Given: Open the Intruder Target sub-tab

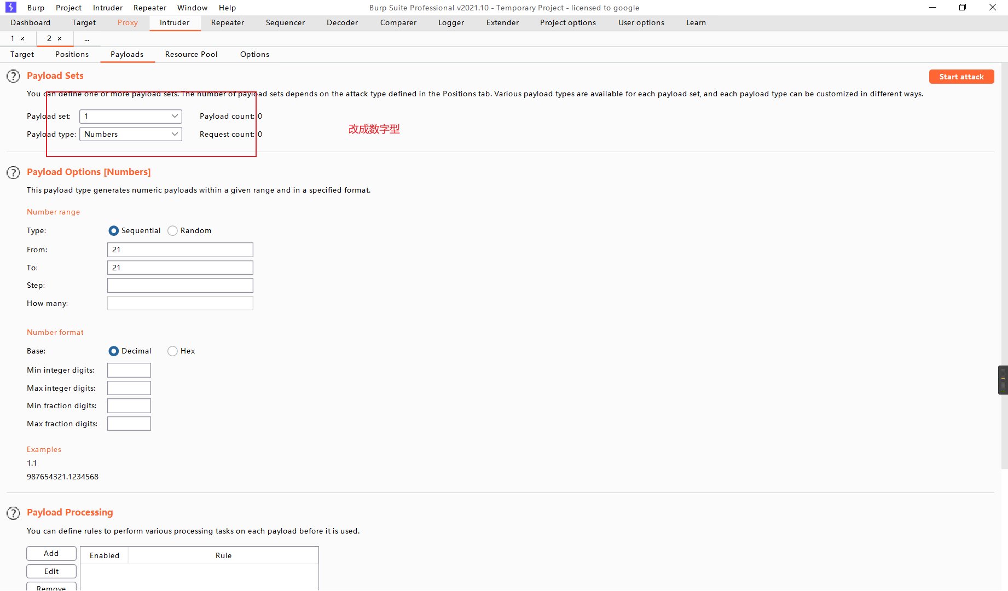Looking at the screenshot, I should coord(22,54).
